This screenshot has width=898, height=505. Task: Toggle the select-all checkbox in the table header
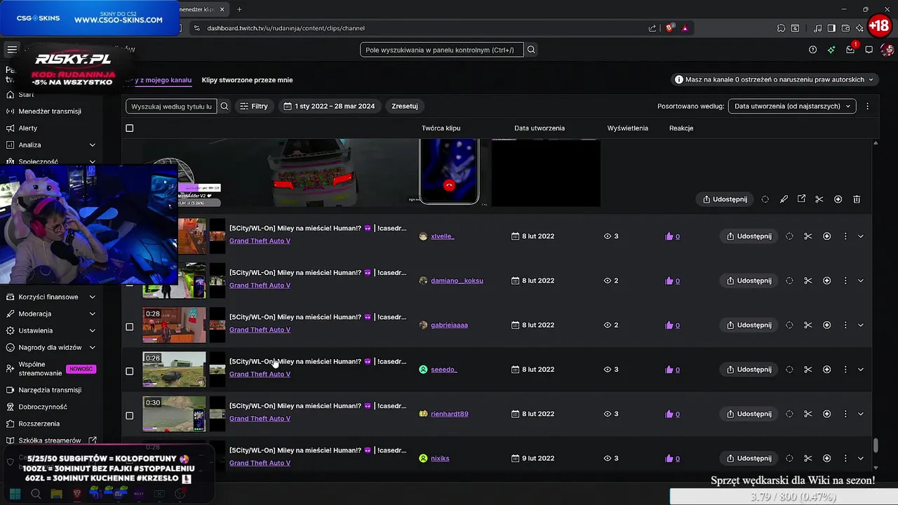(129, 128)
